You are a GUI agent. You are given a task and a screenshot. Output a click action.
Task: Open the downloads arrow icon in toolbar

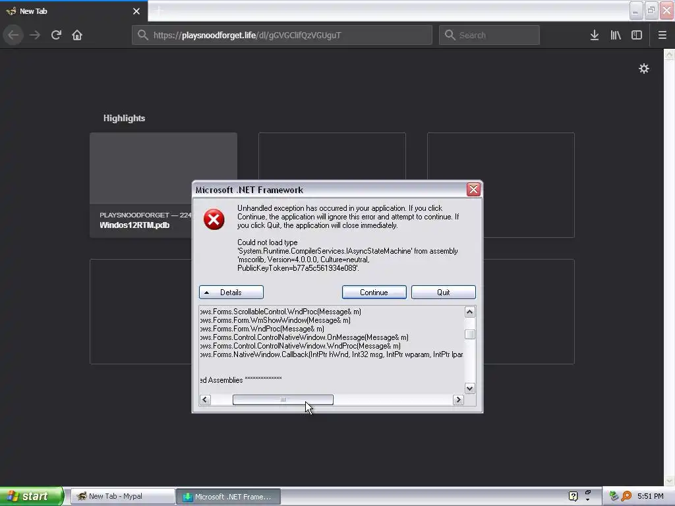595,35
